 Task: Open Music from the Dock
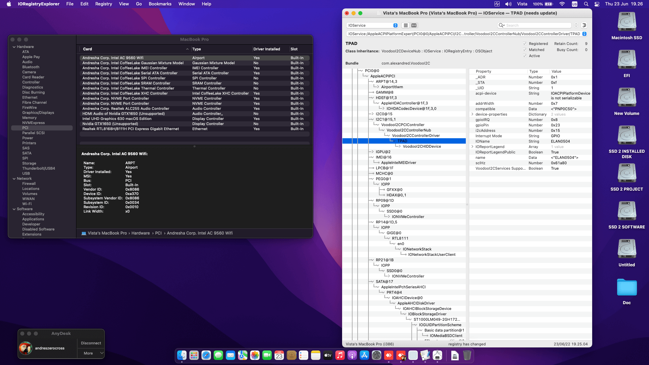click(340, 355)
